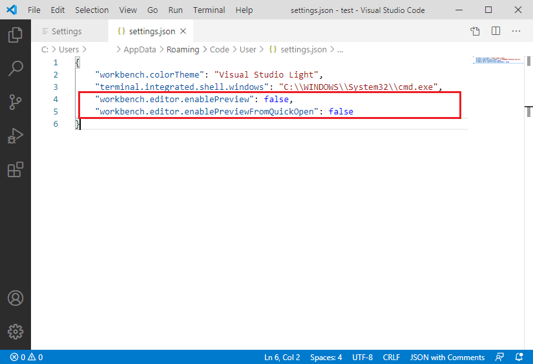Click the cmd.exe path string value
Image resolution: width=533 pixels, height=364 pixels.
(359, 87)
